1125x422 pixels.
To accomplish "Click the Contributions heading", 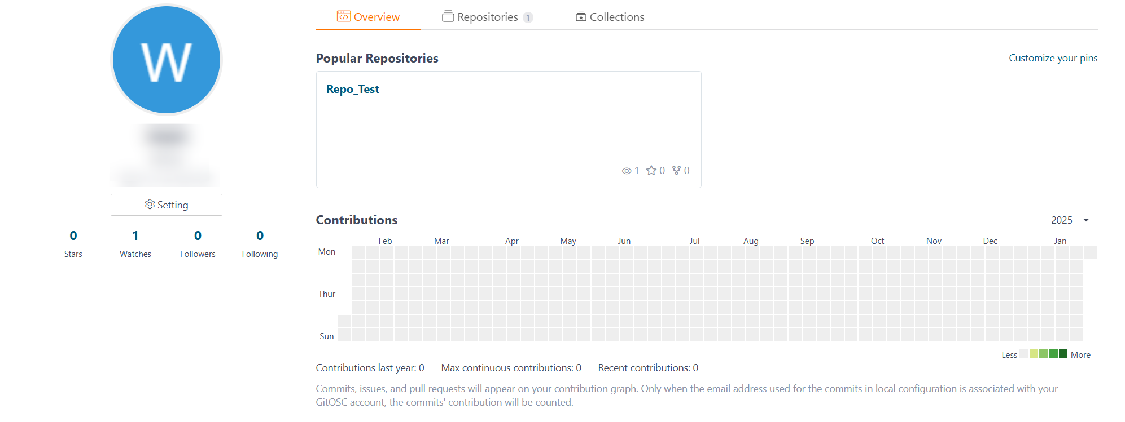I will 357,220.
